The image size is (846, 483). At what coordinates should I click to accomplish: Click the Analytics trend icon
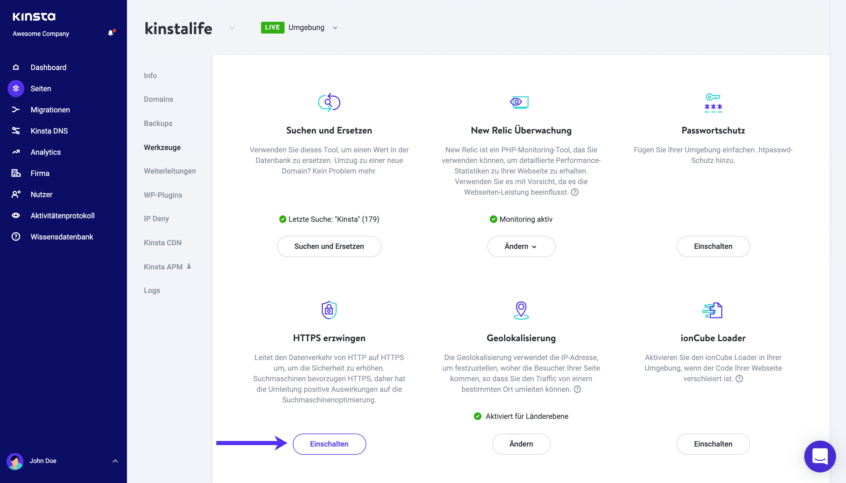coord(16,152)
